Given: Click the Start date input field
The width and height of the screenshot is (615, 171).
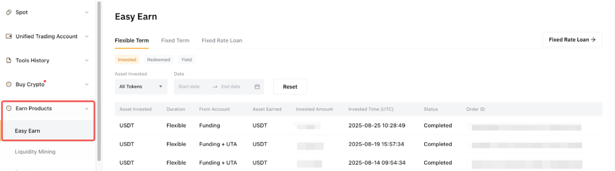Looking at the screenshot, I should coord(189,87).
